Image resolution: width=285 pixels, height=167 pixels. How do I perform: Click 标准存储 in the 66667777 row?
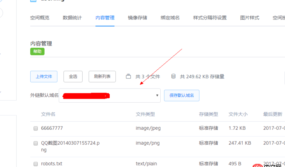point(208,128)
